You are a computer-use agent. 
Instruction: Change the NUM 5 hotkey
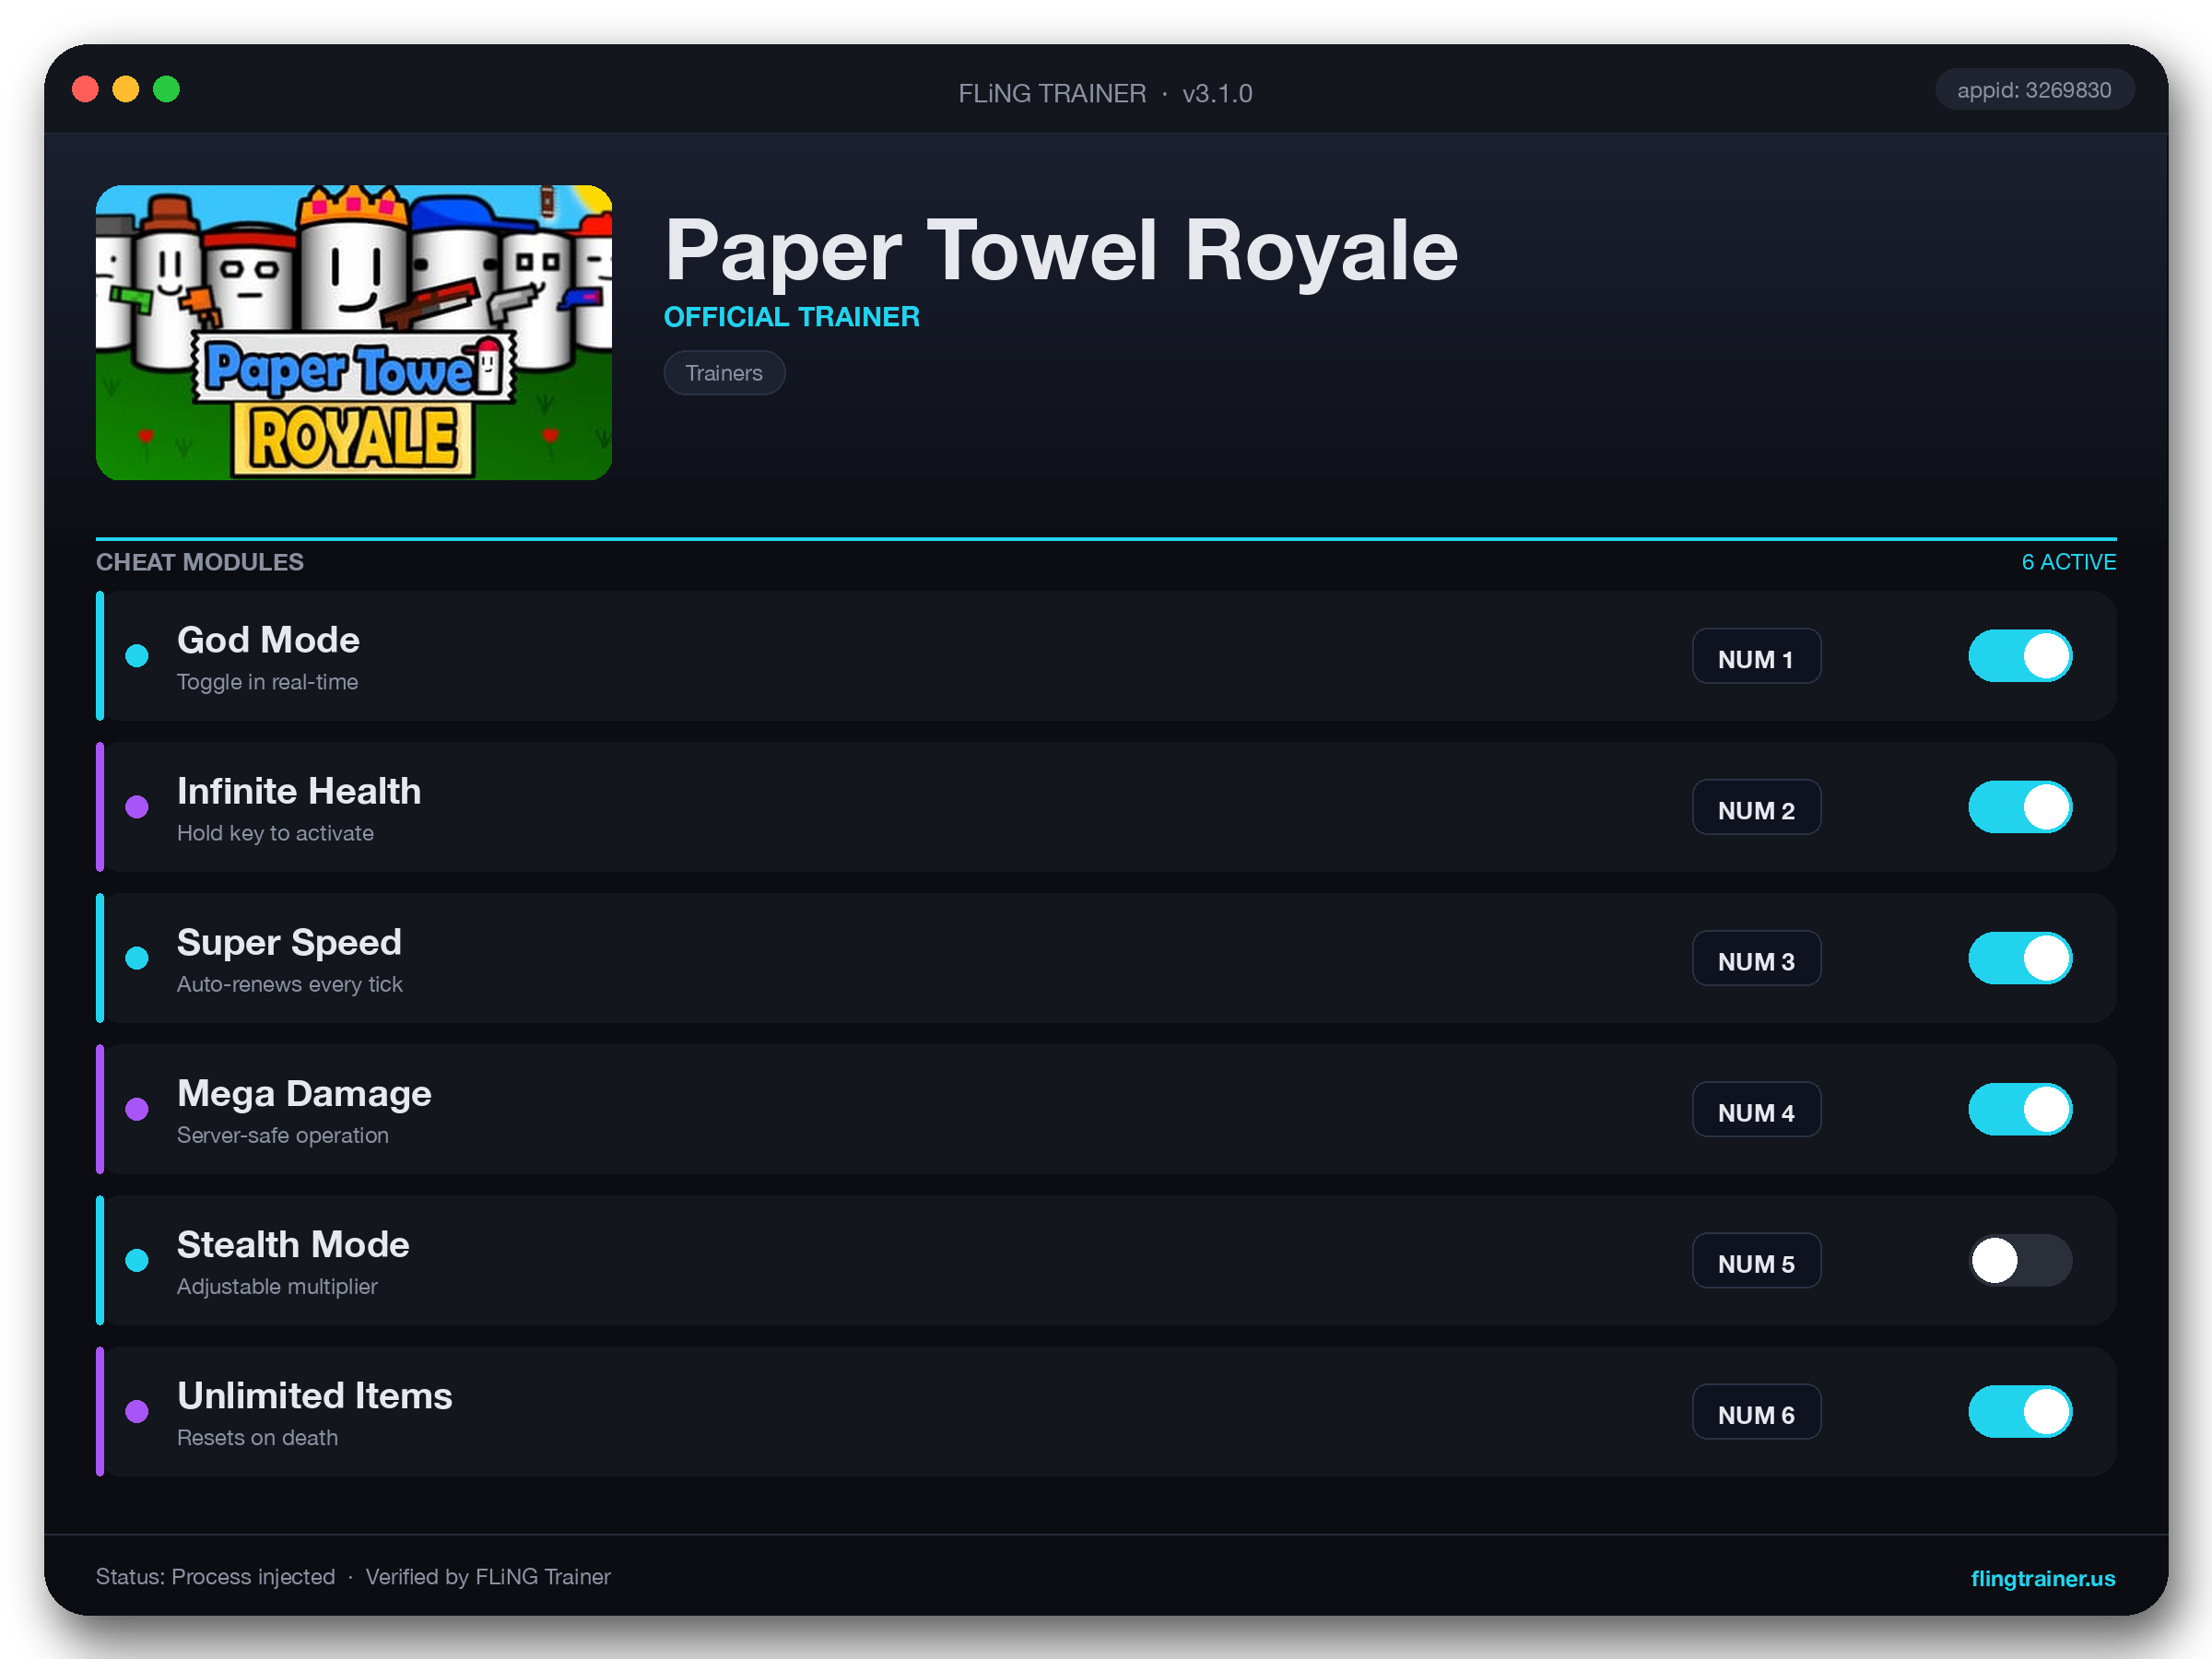coord(1756,1260)
